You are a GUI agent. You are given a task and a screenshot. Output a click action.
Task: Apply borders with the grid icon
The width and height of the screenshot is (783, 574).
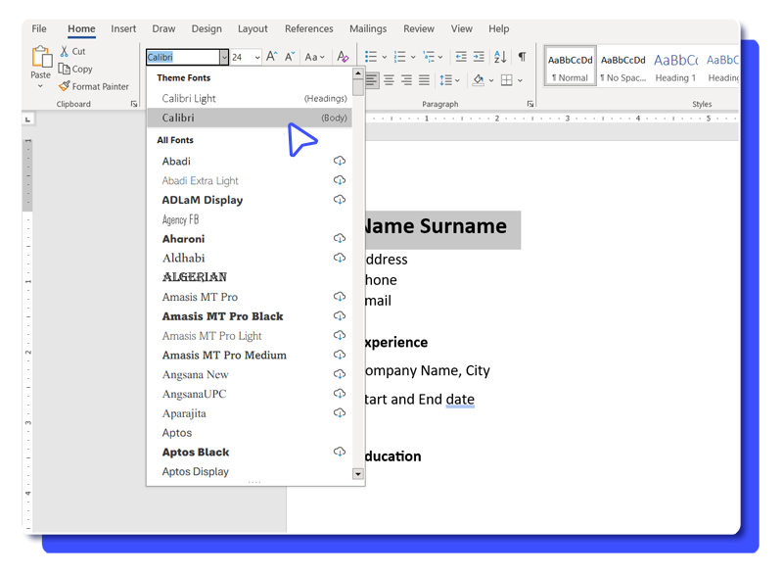click(506, 80)
